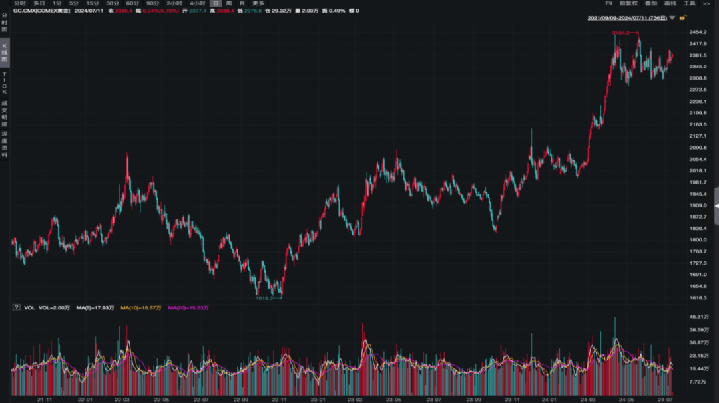This screenshot has width=719, height=403.
Task: Open the 成交明细 trade details tab
Action: 5,114
